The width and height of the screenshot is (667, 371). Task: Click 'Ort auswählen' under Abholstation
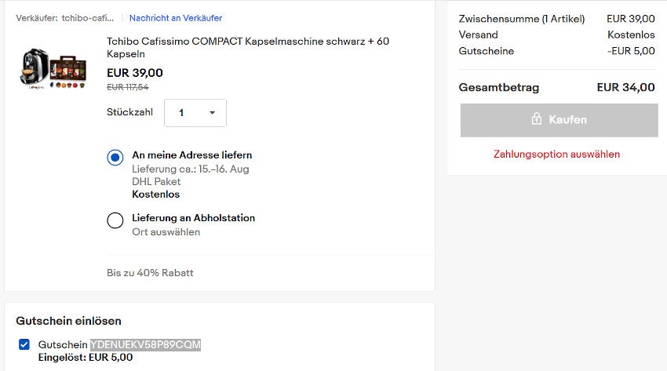tap(166, 232)
